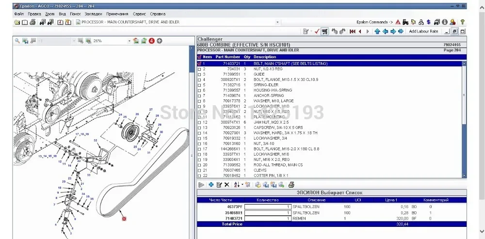Open the Файл menu
This screenshot has height=239, width=485.
pyautogui.click(x=19, y=14)
